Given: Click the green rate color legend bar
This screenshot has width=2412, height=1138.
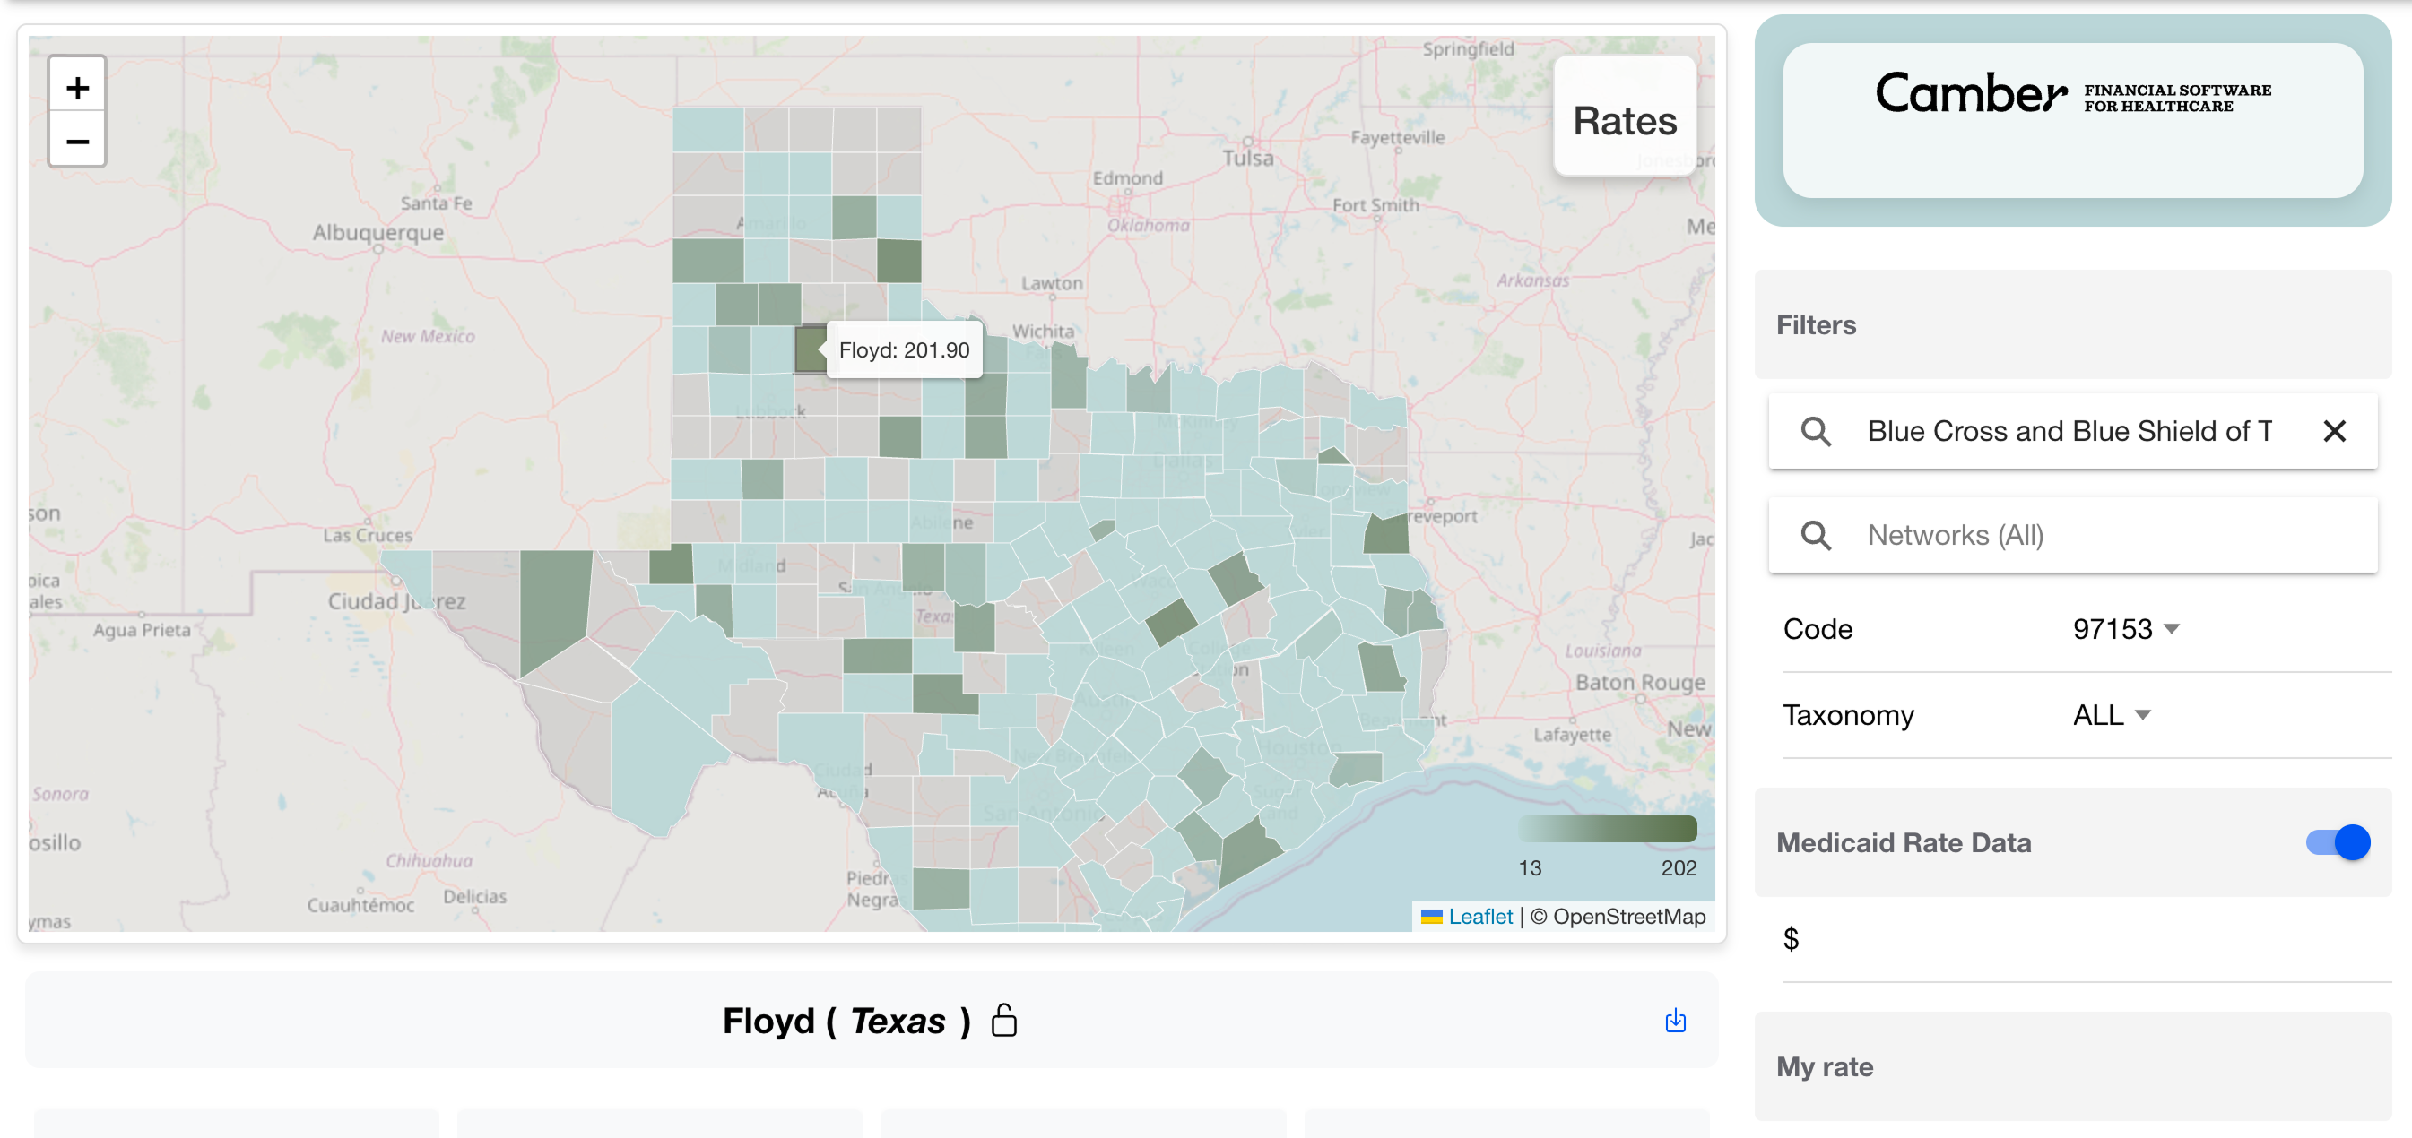Looking at the screenshot, I should pos(1607,828).
